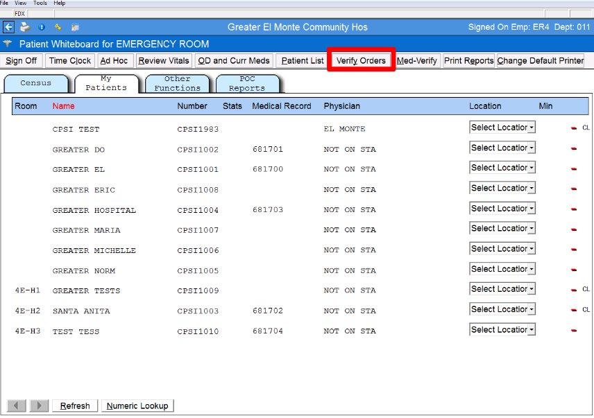Click the Verify Orders button
The height and width of the screenshot is (418, 594).
tap(361, 60)
